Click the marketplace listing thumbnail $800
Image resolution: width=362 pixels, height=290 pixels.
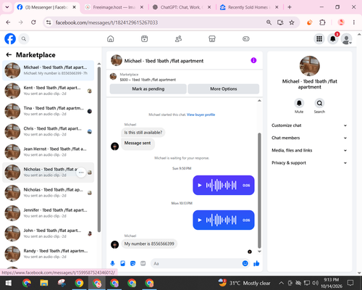click(113, 77)
